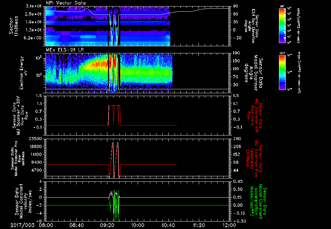Image resolution: width=331 pixels, height=229 pixels.
Task: Click the 0.45 acceleration tick label
Action: coord(238,181)
